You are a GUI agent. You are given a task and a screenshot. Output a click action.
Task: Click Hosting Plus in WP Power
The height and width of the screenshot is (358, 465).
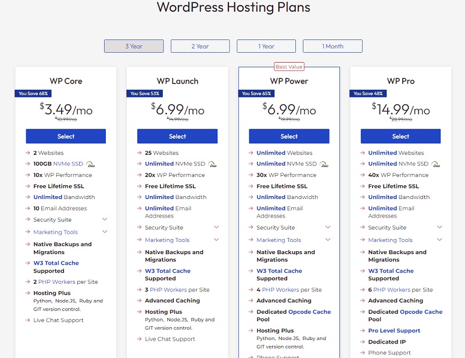pos(275,331)
